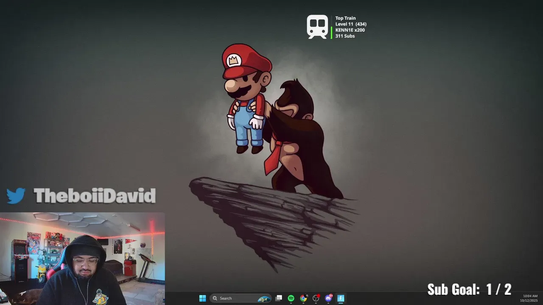Open Google Chrome from the taskbar

pos(303,298)
